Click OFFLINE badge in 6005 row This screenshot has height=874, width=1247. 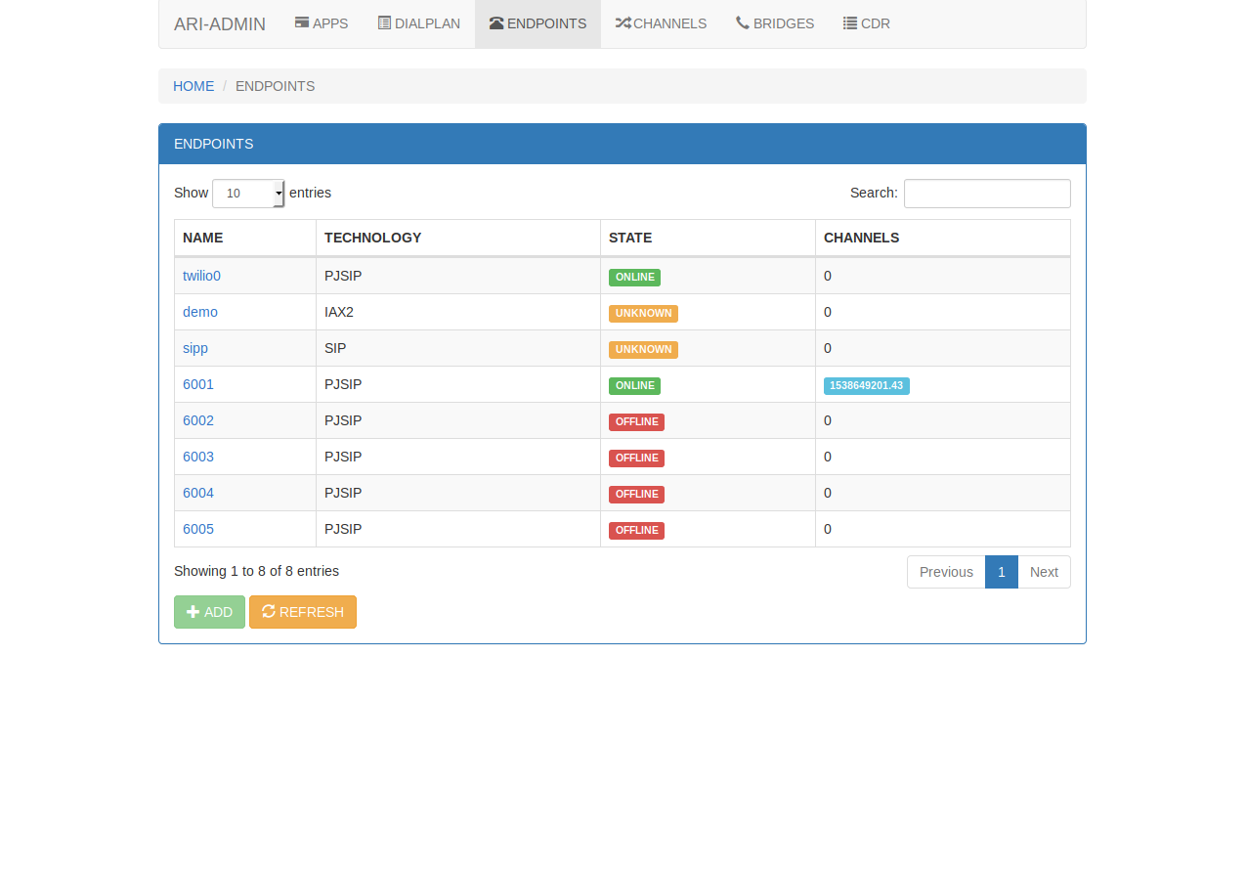[x=636, y=531]
